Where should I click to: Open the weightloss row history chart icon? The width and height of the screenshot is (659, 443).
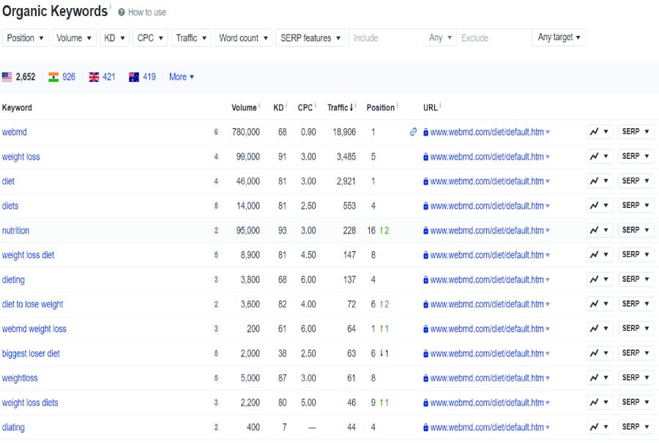point(599,377)
